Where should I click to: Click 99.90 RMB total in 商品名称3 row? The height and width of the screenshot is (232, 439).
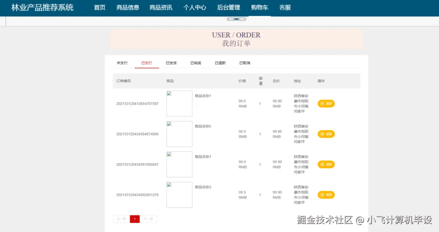click(x=277, y=195)
